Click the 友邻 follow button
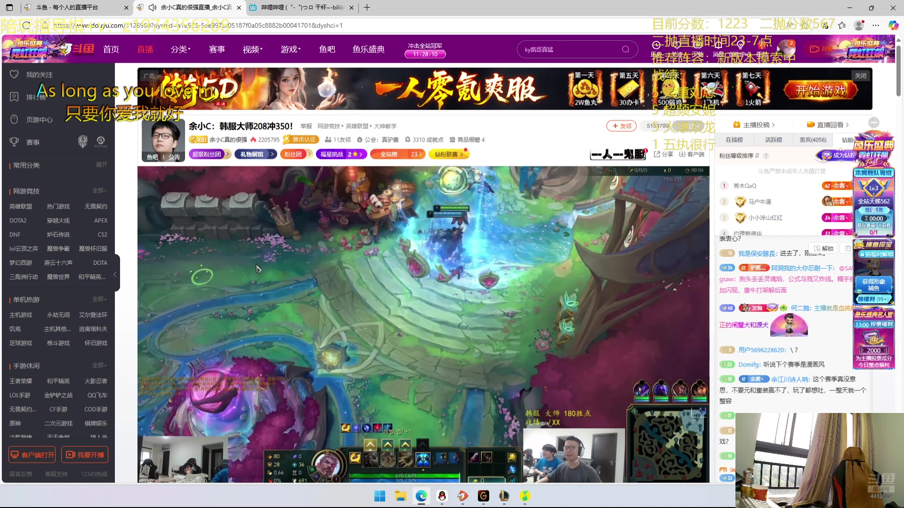904x508 pixels. coord(621,126)
